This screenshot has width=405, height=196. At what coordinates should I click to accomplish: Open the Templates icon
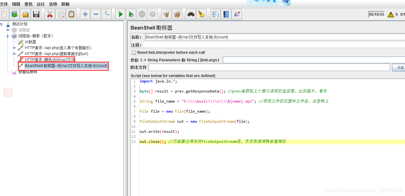[14, 14]
